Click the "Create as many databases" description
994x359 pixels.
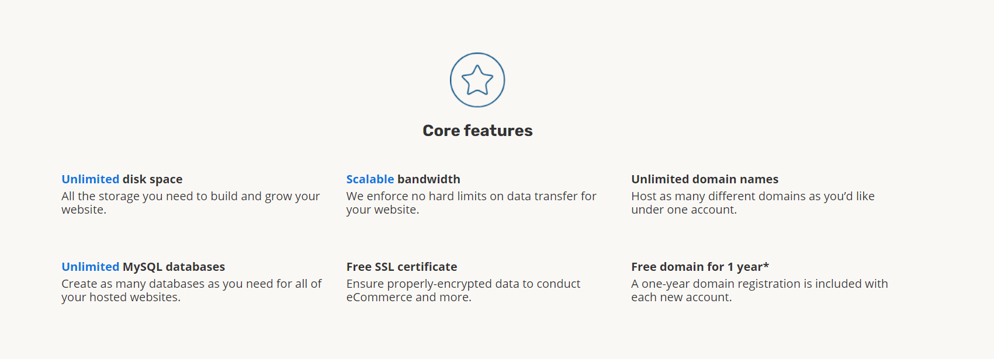click(x=192, y=290)
